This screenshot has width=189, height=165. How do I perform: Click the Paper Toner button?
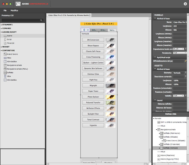[x=93, y=91]
